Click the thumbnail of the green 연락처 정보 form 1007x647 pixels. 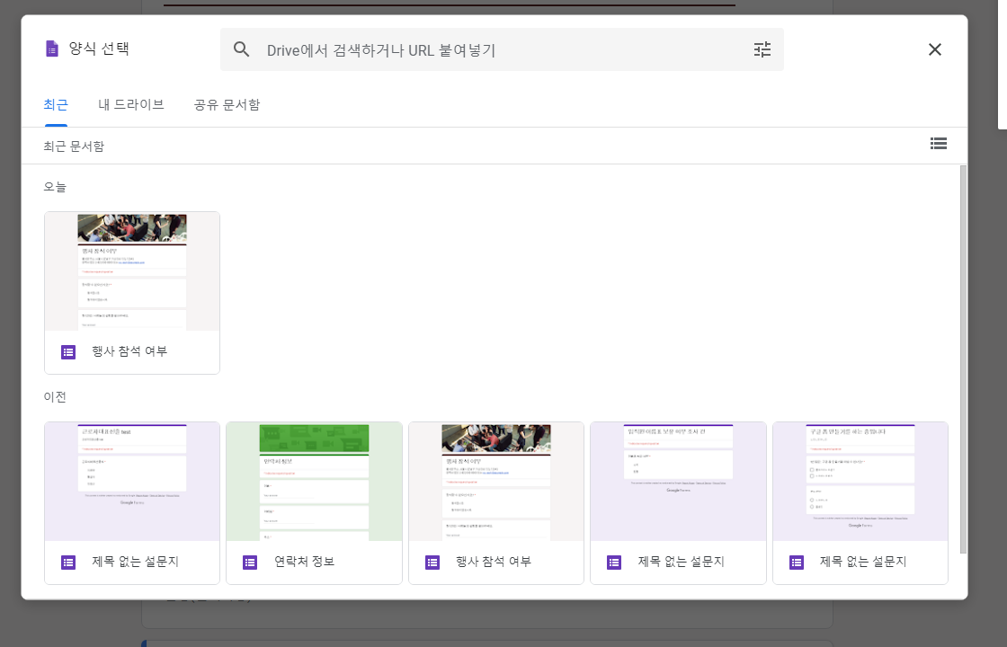click(x=314, y=481)
